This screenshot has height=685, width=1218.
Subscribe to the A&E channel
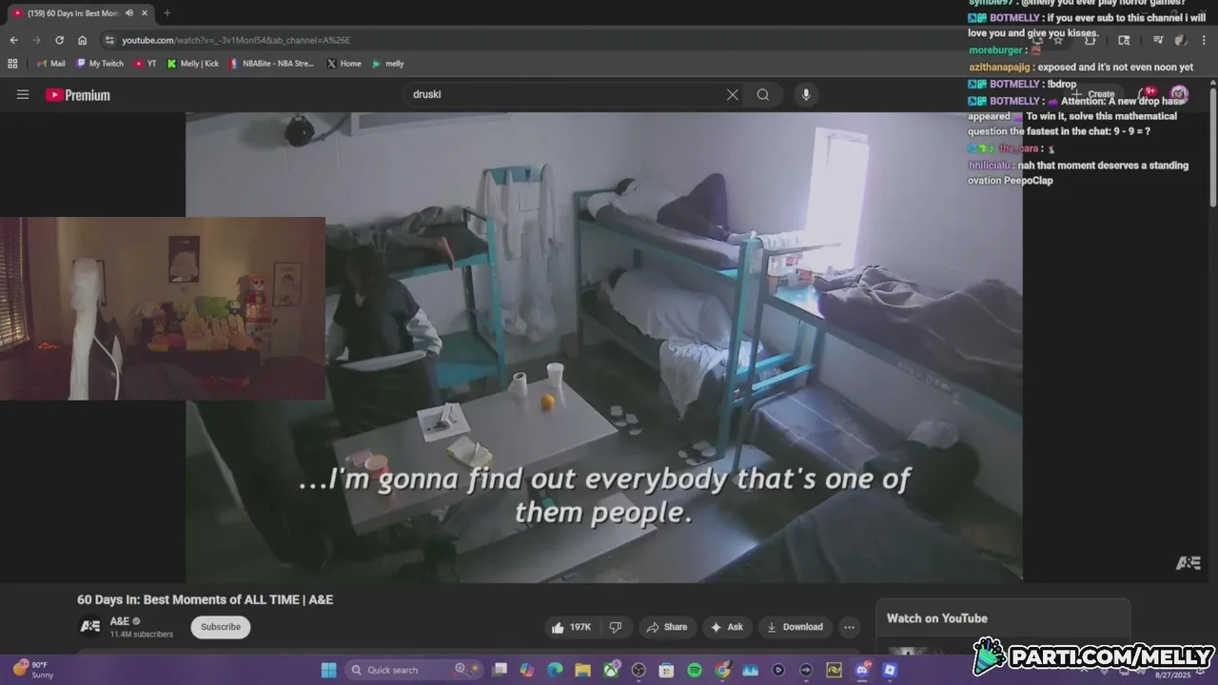click(x=221, y=627)
